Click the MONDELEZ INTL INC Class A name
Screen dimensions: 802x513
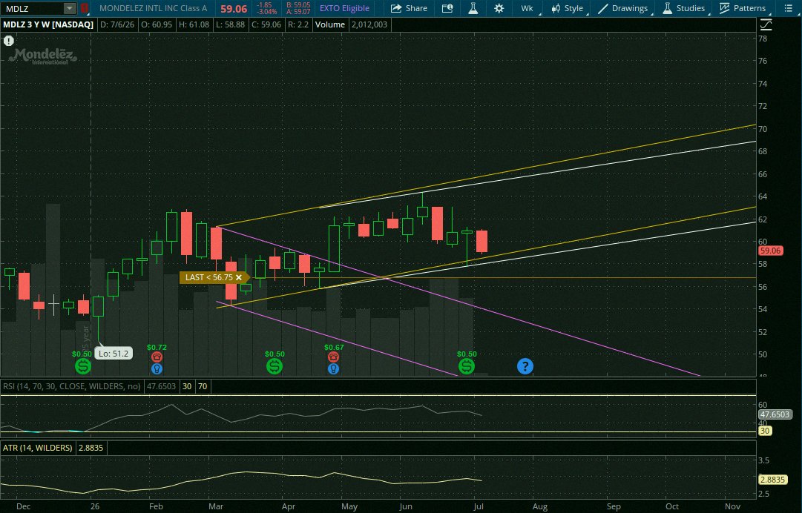coord(154,8)
